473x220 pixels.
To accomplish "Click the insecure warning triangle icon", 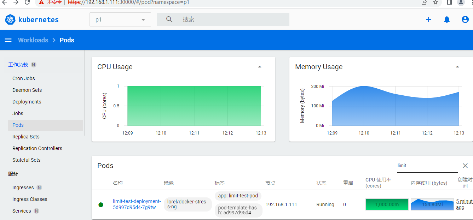I will [x=41, y=2].
